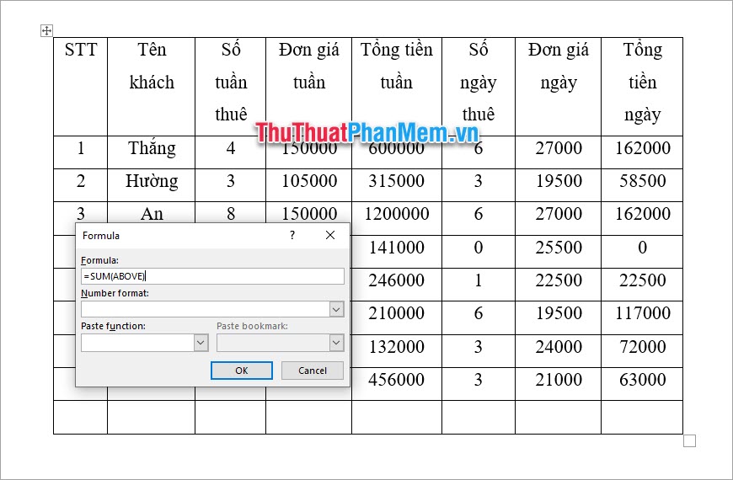Confirm the formula with OK
733x480 pixels.
pos(242,371)
